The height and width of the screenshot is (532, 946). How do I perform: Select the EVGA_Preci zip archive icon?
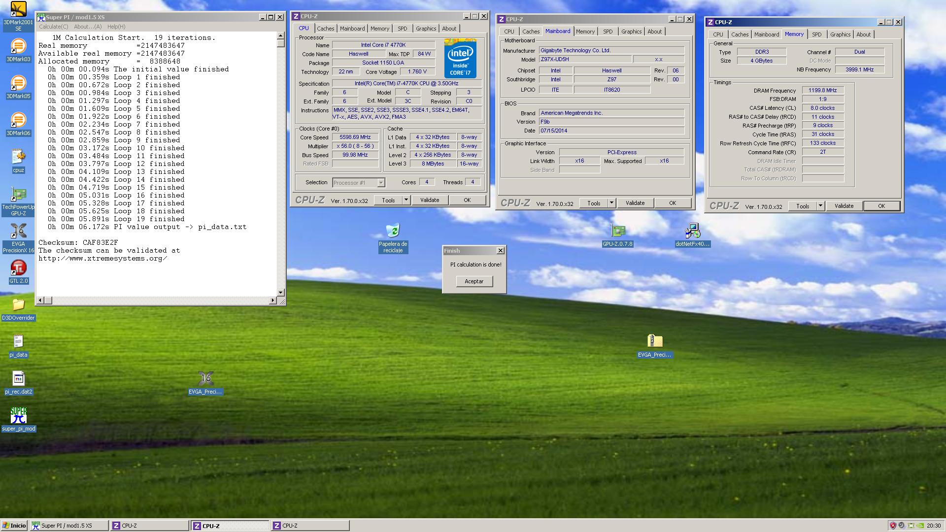point(655,346)
